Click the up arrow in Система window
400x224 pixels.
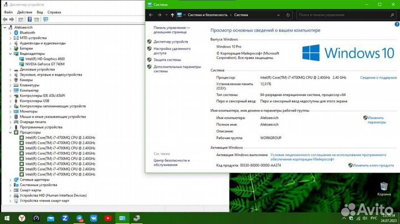(x=172, y=15)
